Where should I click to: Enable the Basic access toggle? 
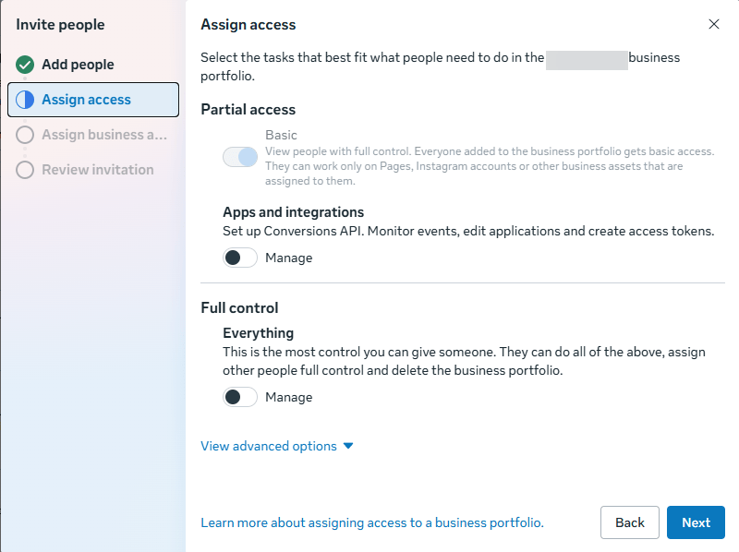240,157
